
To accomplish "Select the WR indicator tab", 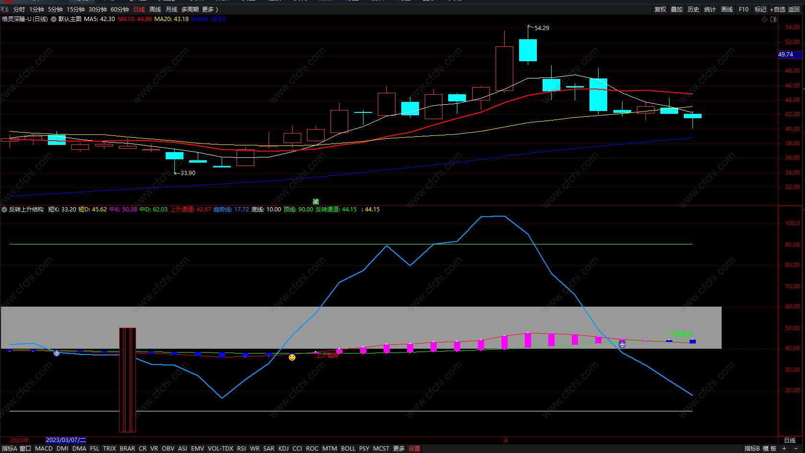I will (255, 449).
